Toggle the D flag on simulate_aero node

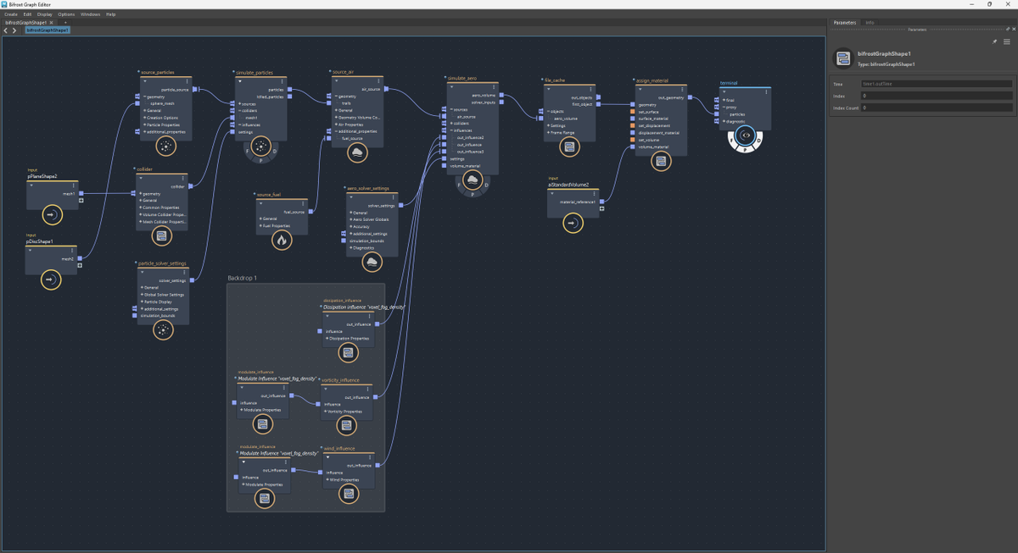pyautogui.click(x=486, y=185)
